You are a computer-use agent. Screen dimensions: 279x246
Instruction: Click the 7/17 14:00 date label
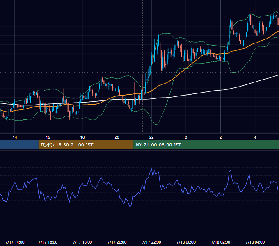click(15, 242)
